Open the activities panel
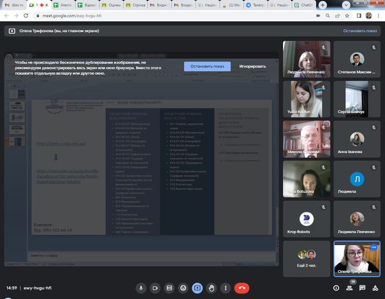385x299 pixels. (376, 288)
